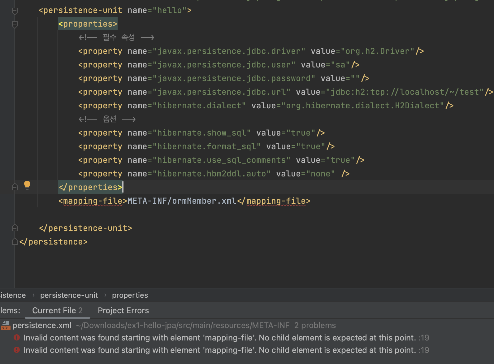Click the closing </persistence-unit> tag
Image resolution: width=494 pixels, height=364 pixels.
point(86,228)
